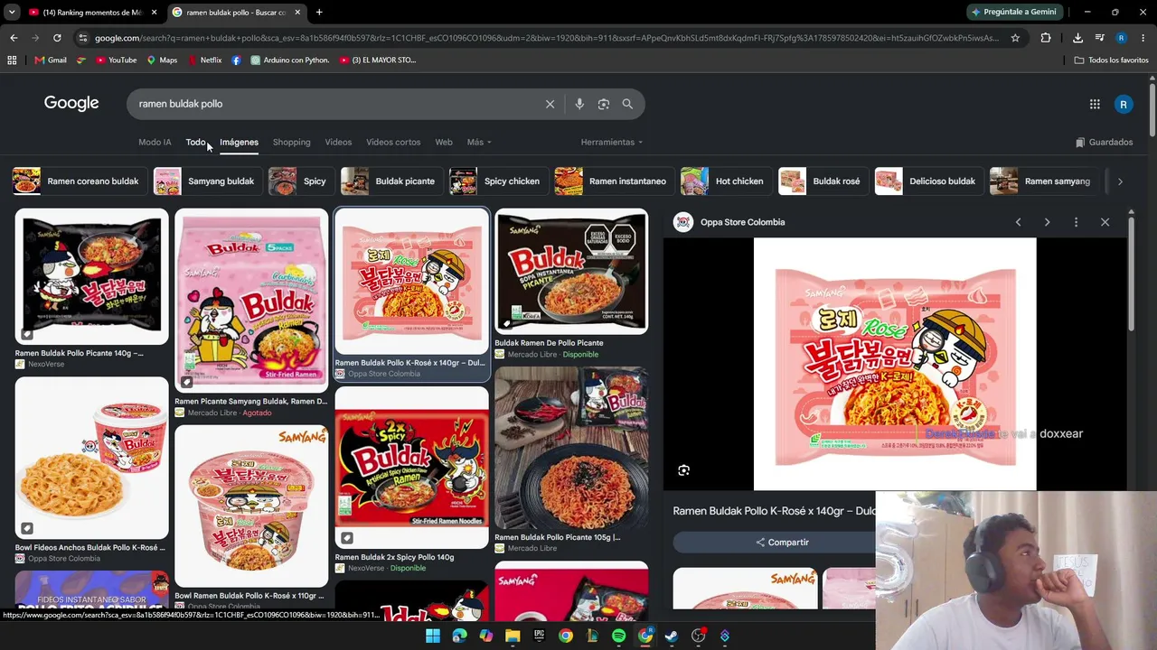Go to the Google logo homepage
This screenshot has height=650, width=1157.
(x=71, y=103)
